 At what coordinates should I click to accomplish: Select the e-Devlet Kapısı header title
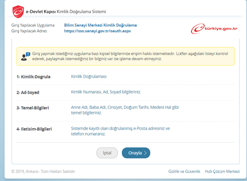click(66, 12)
